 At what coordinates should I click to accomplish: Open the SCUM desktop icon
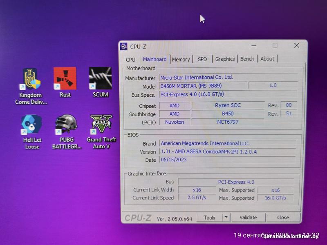(x=100, y=82)
